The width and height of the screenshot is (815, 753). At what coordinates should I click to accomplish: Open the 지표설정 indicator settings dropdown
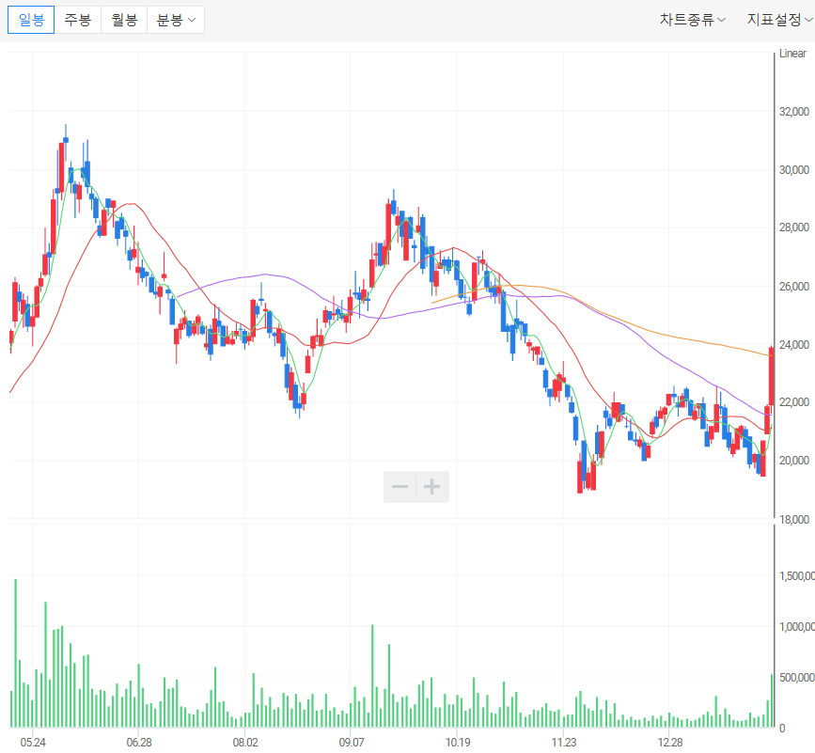779,20
